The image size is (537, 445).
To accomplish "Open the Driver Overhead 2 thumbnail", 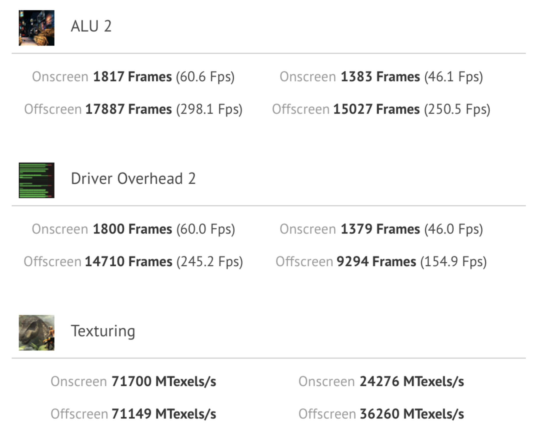I will point(37,180).
